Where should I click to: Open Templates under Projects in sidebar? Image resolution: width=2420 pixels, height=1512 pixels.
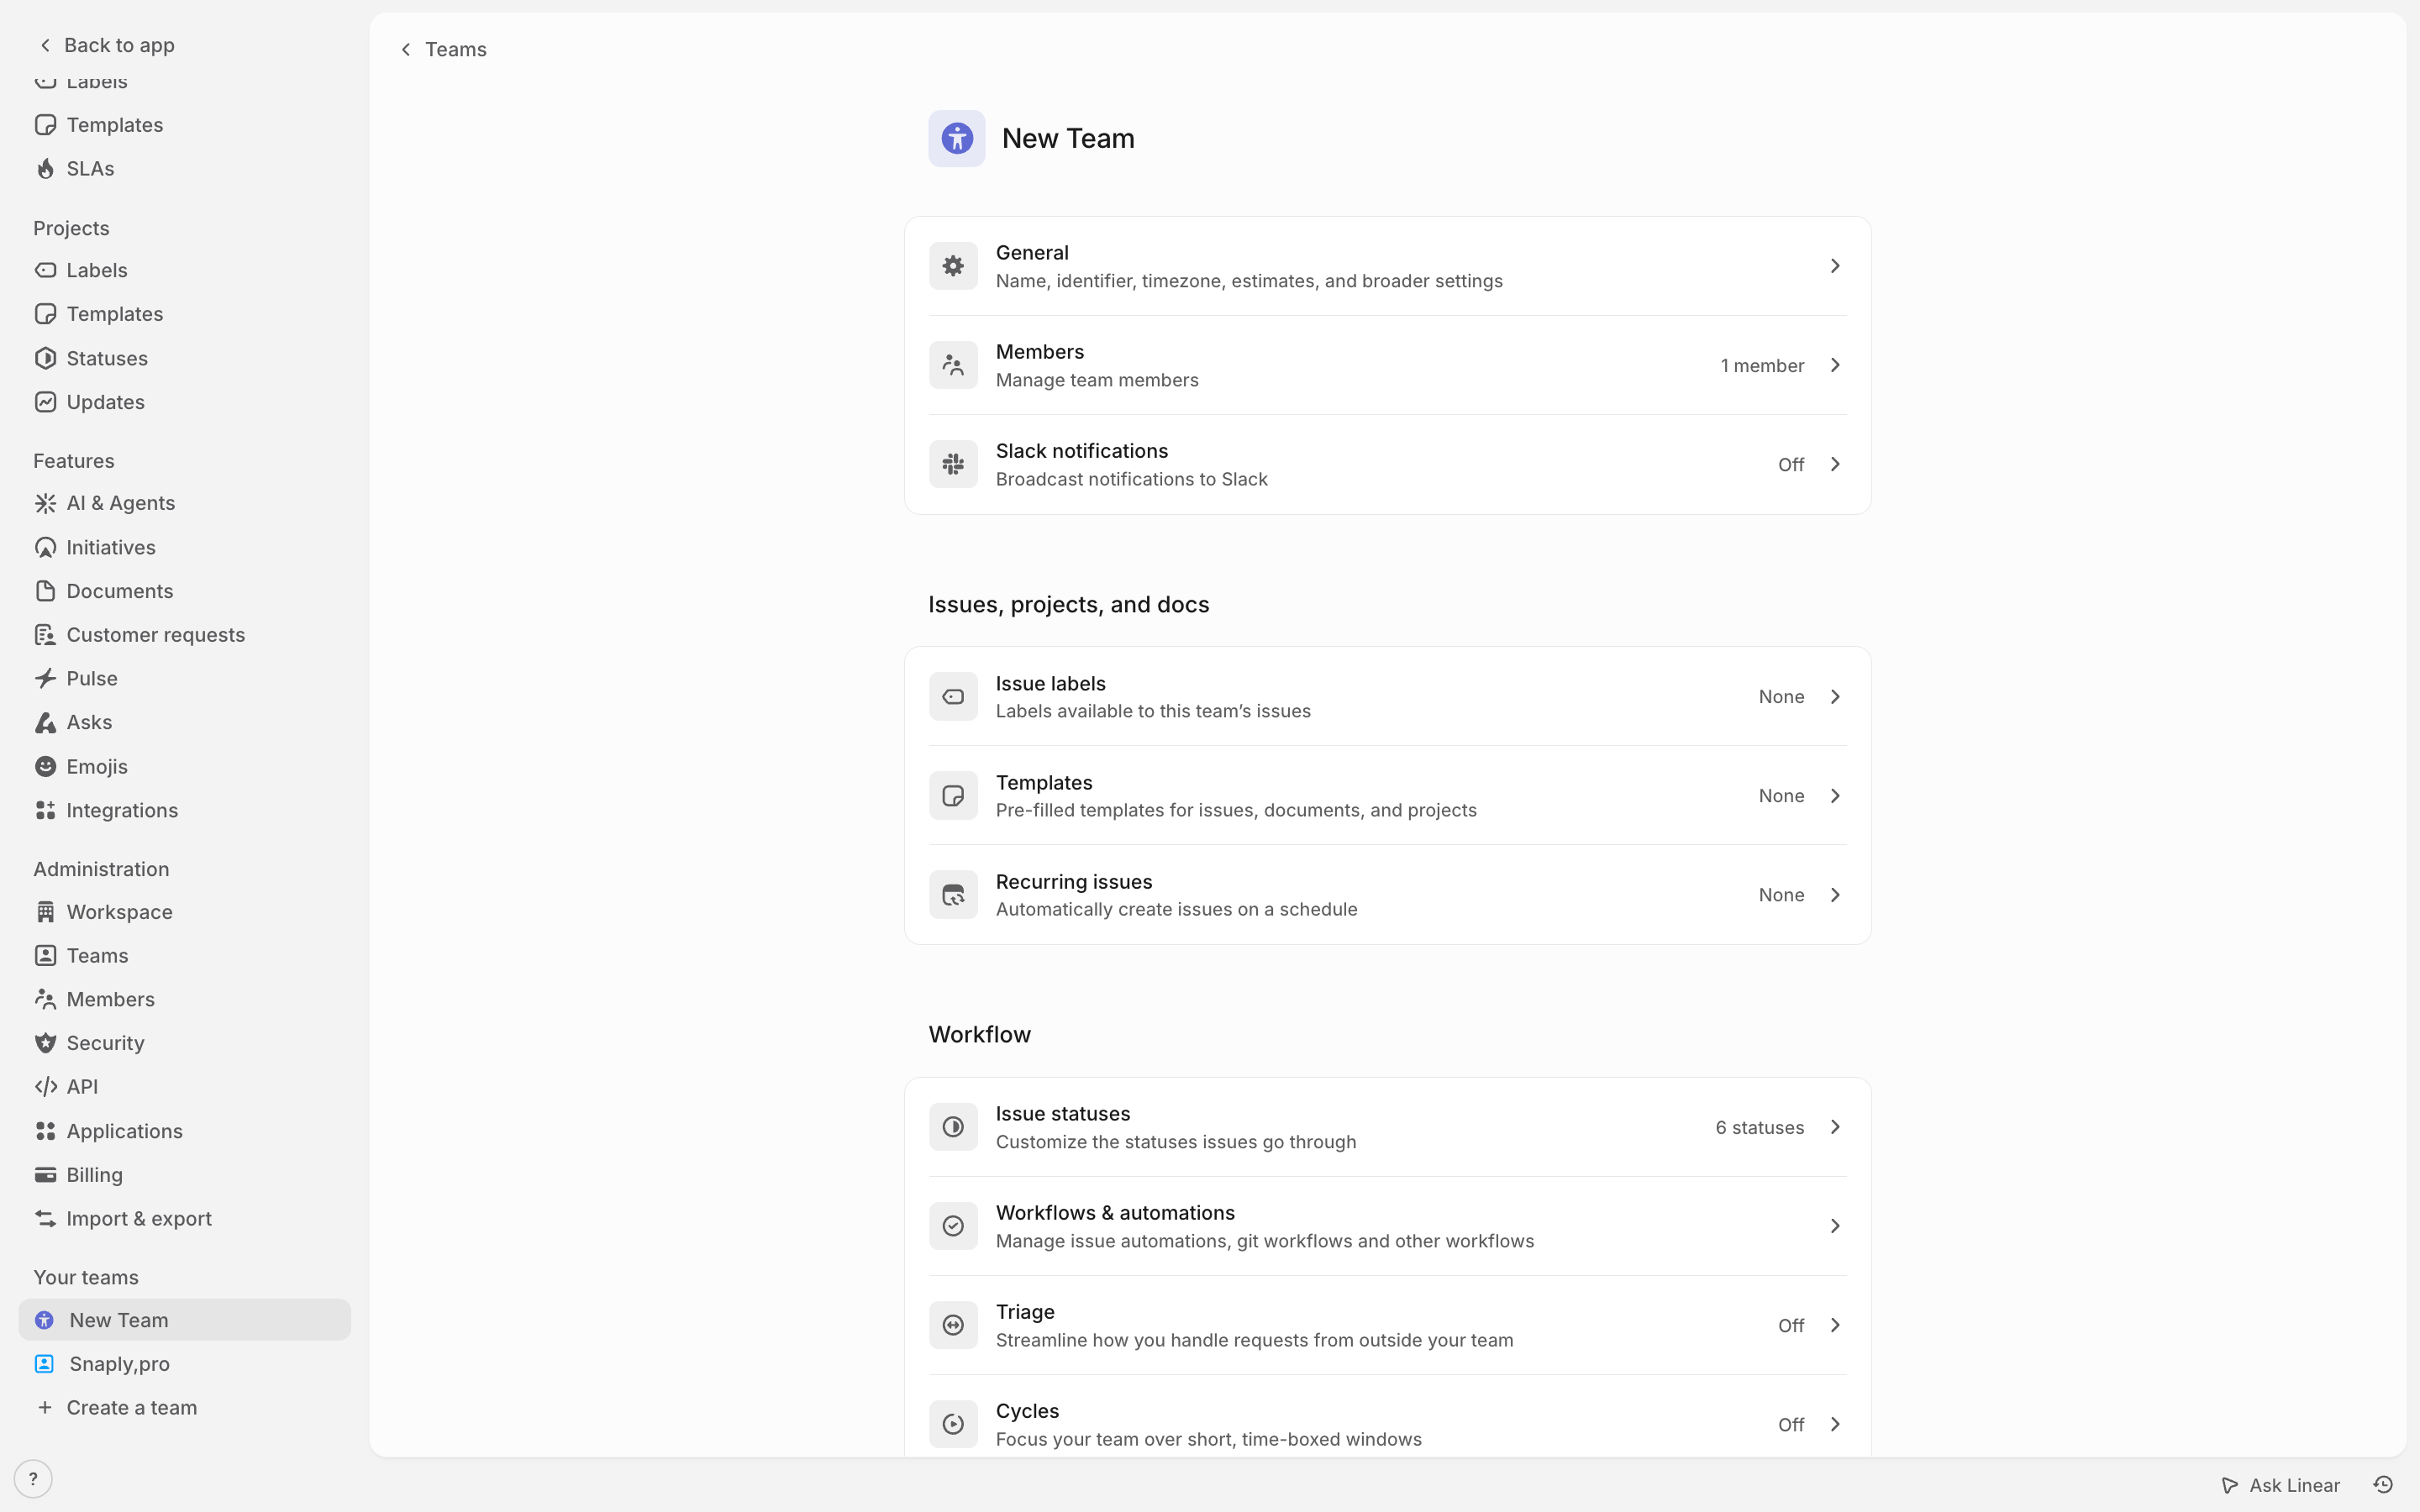pos(185,314)
